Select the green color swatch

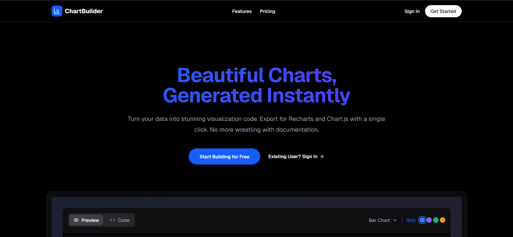point(436,220)
